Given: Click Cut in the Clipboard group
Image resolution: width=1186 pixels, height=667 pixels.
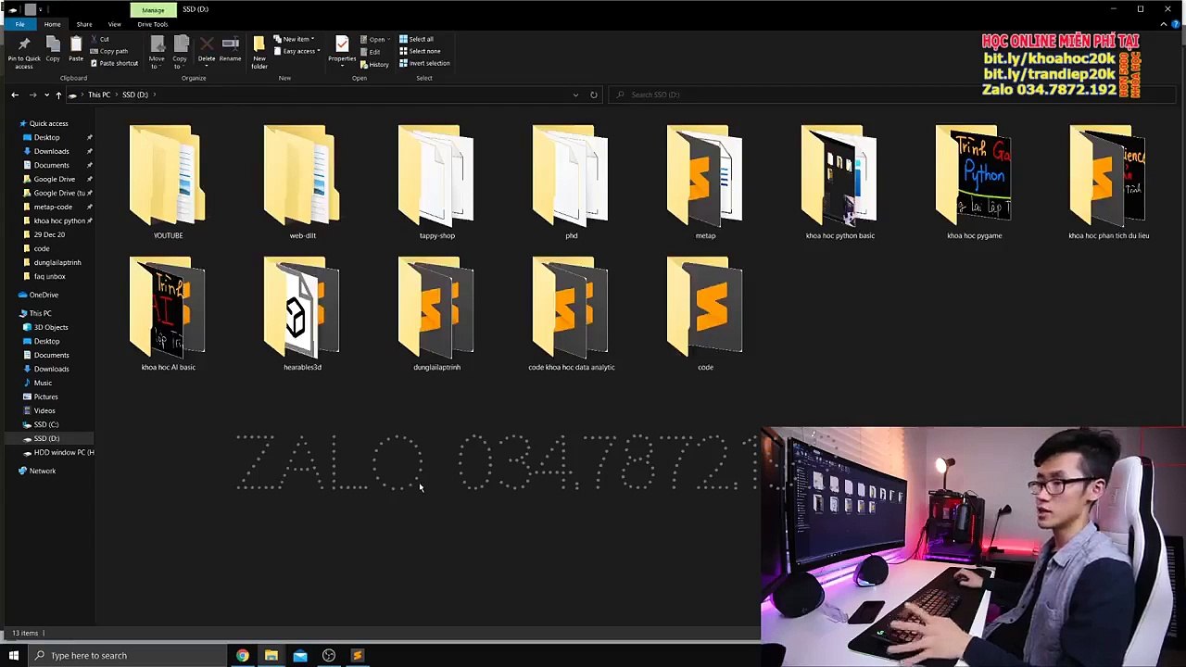Looking at the screenshot, I should pyautogui.click(x=99, y=39).
